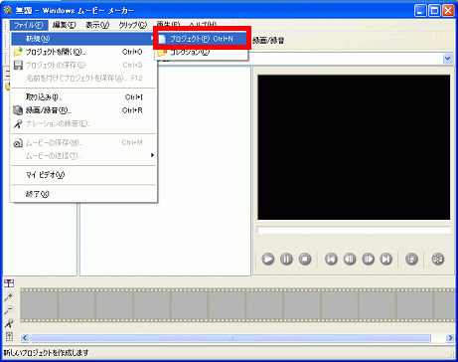Click the narration microphone icon beside the timeline
The width and height of the screenshot is (458, 362).
(x=9, y=323)
